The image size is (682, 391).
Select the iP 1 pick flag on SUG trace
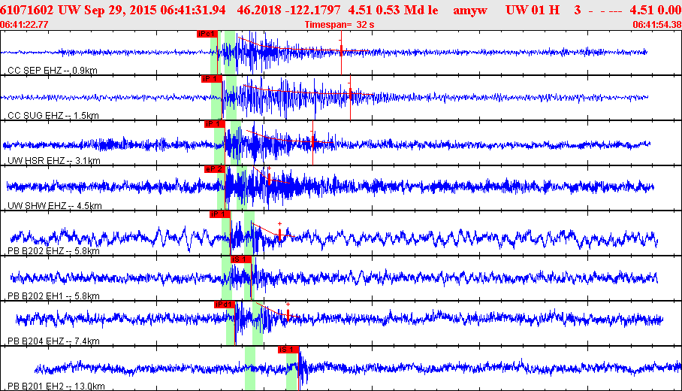(x=212, y=79)
